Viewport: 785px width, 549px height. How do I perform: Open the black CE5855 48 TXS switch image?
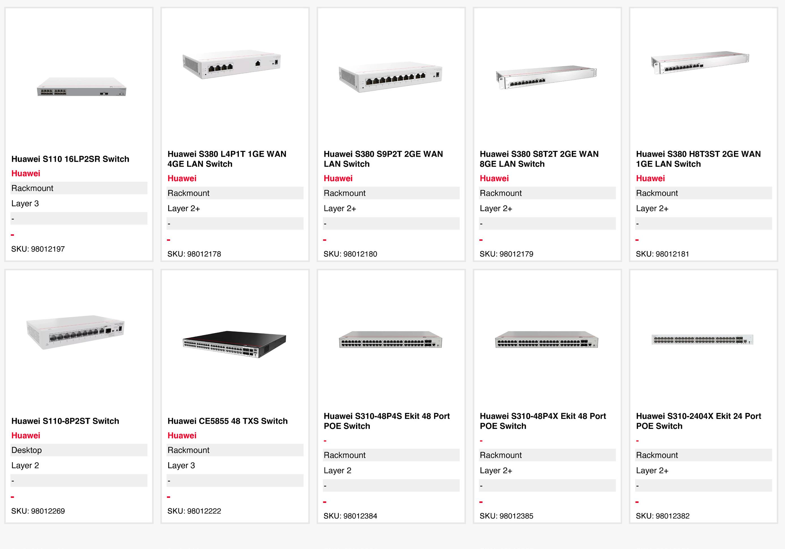[x=234, y=343]
